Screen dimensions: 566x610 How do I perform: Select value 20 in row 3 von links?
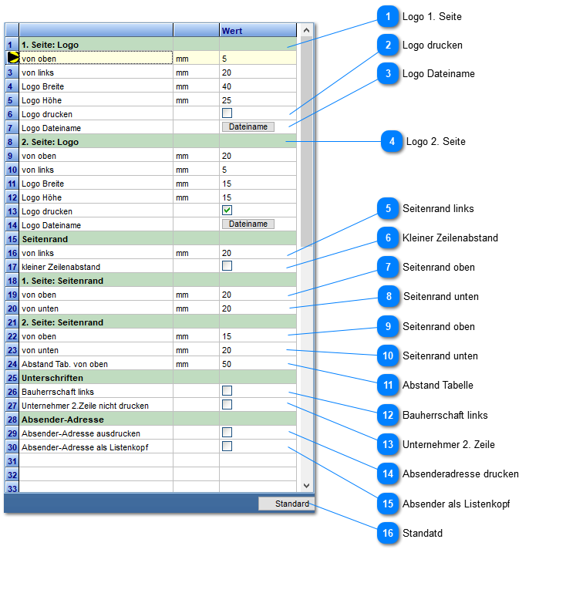point(258,72)
